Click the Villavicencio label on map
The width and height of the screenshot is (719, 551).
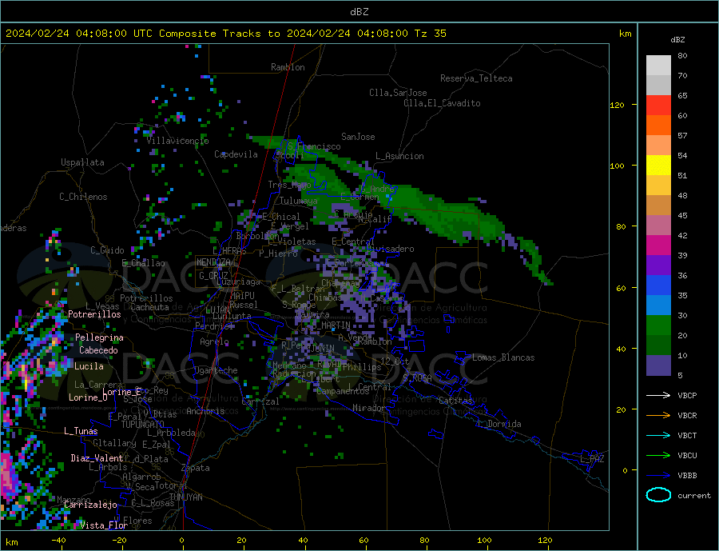pyautogui.click(x=178, y=141)
